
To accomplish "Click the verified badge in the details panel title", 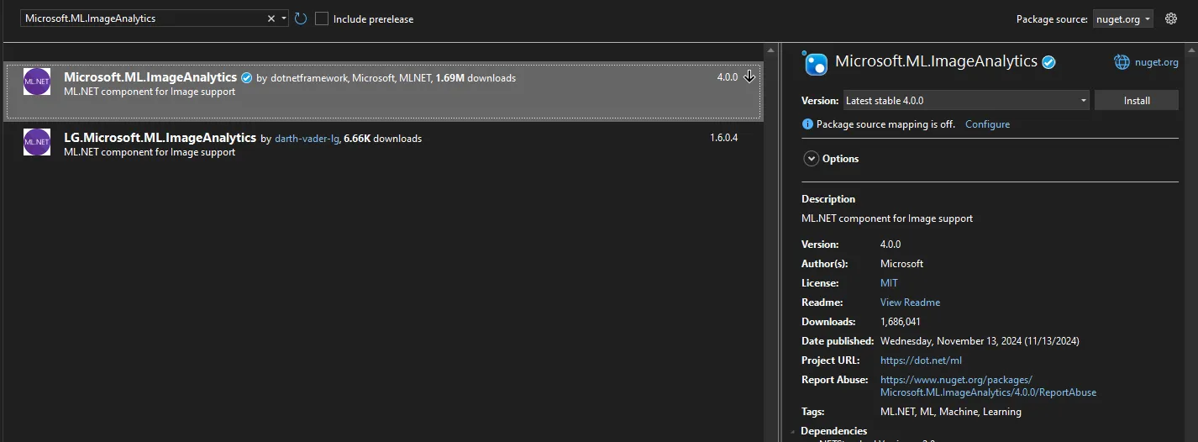I will pyautogui.click(x=1048, y=62).
